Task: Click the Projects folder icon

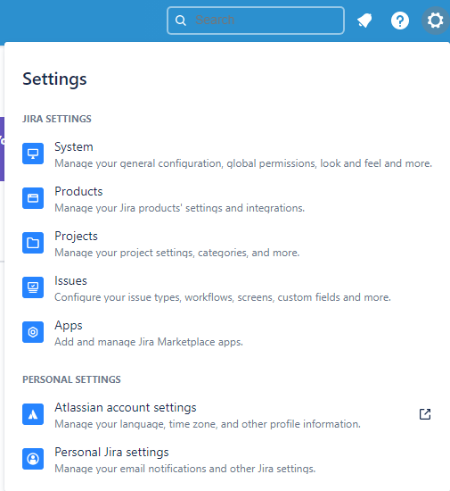Action: point(33,243)
